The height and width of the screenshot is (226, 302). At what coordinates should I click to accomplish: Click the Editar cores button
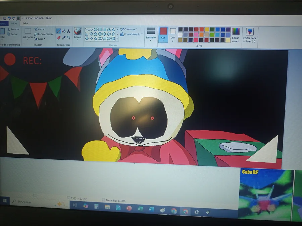236,35
